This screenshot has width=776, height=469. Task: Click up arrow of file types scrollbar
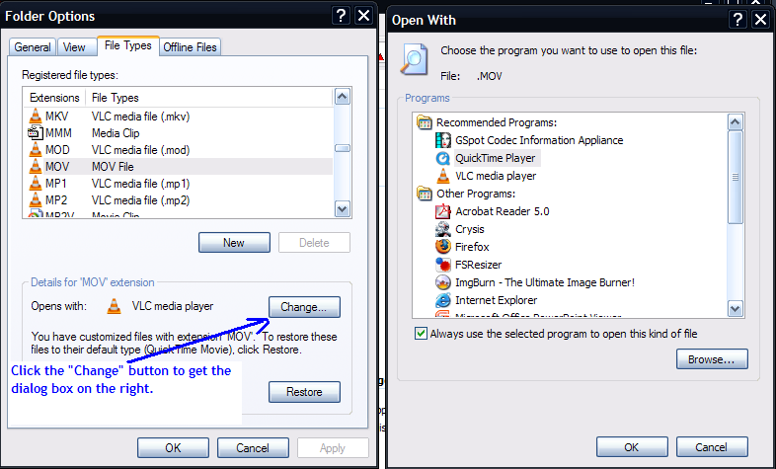(x=343, y=97)
